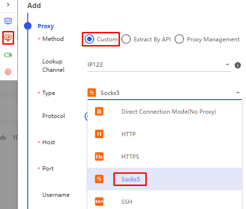Expand the Lookup Channel IP123 dropdown
The image size is (246, 209).
pyautogui.click(x=159, y=65)
